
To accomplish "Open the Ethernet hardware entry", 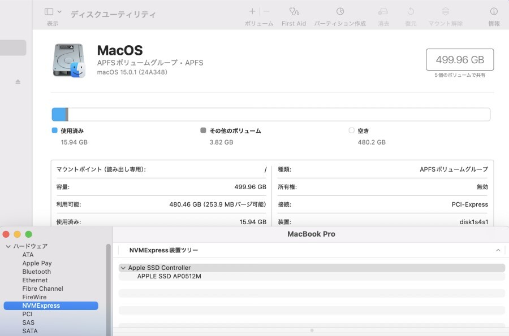I will (34, 280).
